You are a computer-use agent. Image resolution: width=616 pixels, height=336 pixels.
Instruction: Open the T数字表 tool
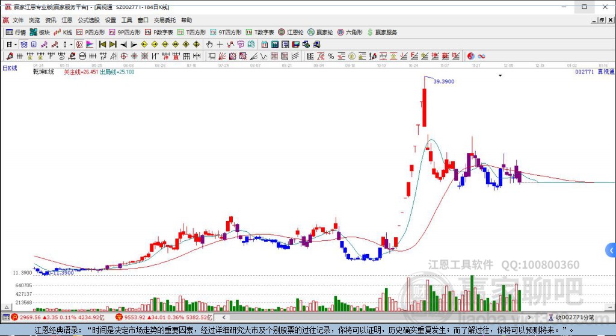pos(260,33)
